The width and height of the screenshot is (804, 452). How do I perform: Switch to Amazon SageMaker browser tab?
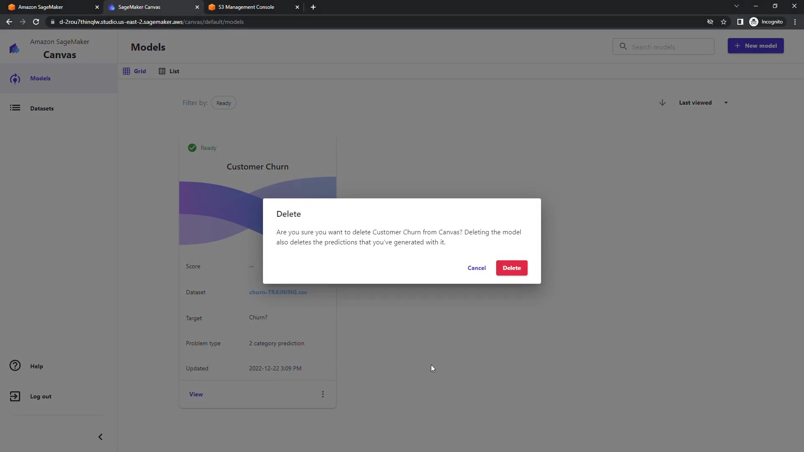[x=41, y=7]
